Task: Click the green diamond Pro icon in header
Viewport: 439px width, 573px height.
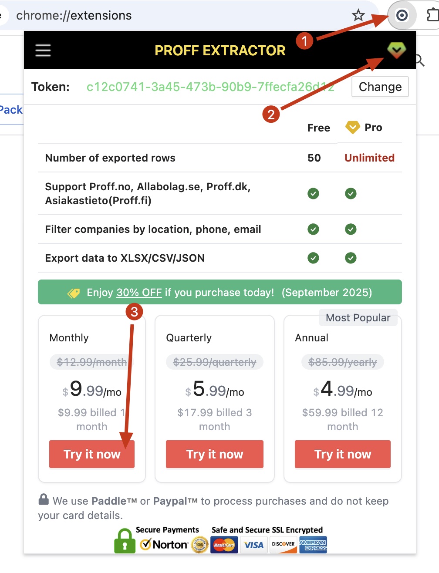Action: click(396, 51)
